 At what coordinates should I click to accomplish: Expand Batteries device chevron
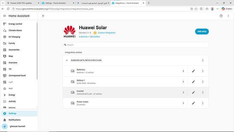point(183,71)
